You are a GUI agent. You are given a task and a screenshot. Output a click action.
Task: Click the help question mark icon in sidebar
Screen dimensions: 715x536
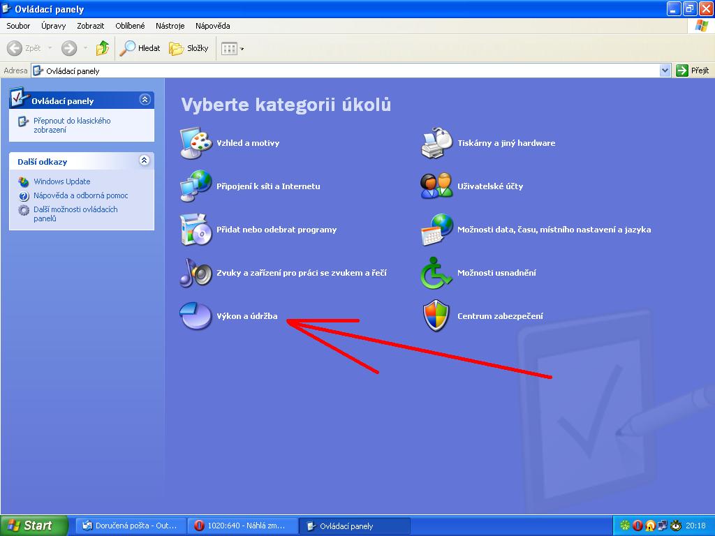point(24,196)
